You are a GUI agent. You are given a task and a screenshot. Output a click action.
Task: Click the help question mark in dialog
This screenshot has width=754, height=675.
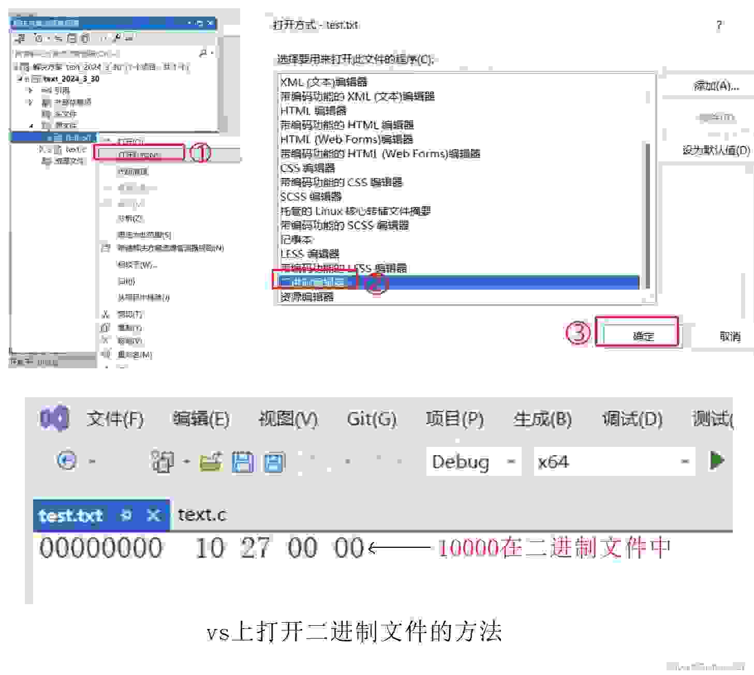pyautogui.click(x=719, y=25)
